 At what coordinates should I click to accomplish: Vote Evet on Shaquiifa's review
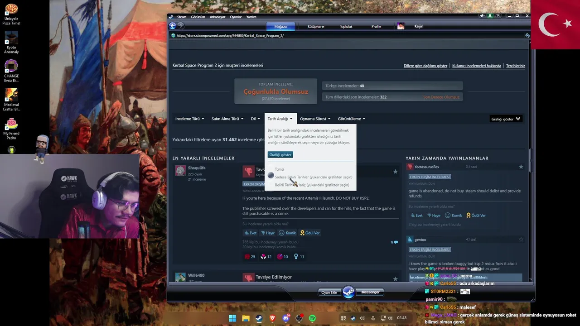click(251, 233)
